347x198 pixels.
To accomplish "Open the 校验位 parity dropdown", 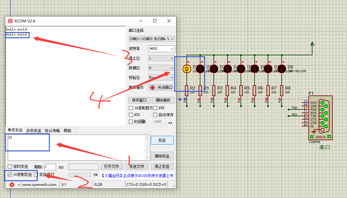I will pos(161,78).
